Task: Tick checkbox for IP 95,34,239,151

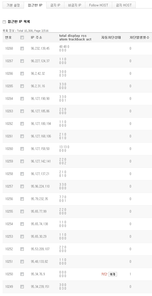Action: tap(22, 287)
